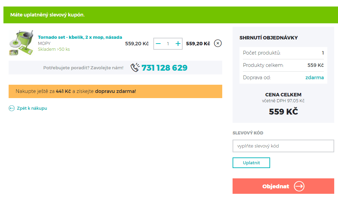Decrease quantity with the minus icon
Viewport: 338px width, 201px height.
(x=158, y=44)
